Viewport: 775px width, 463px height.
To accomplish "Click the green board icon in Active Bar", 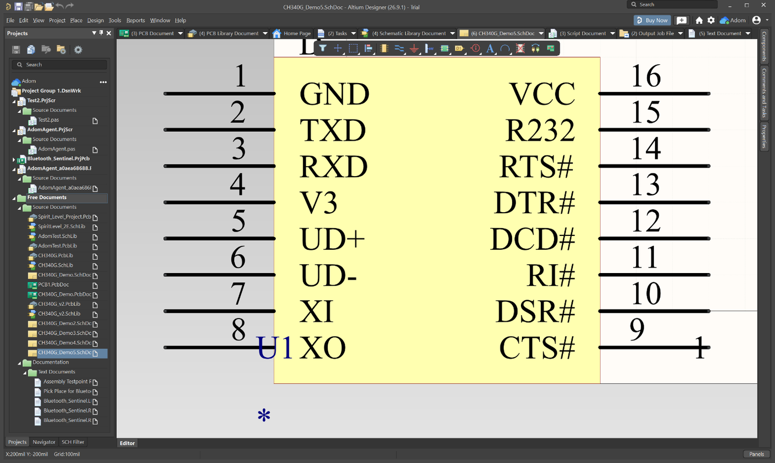I will [x=550, y=48].
